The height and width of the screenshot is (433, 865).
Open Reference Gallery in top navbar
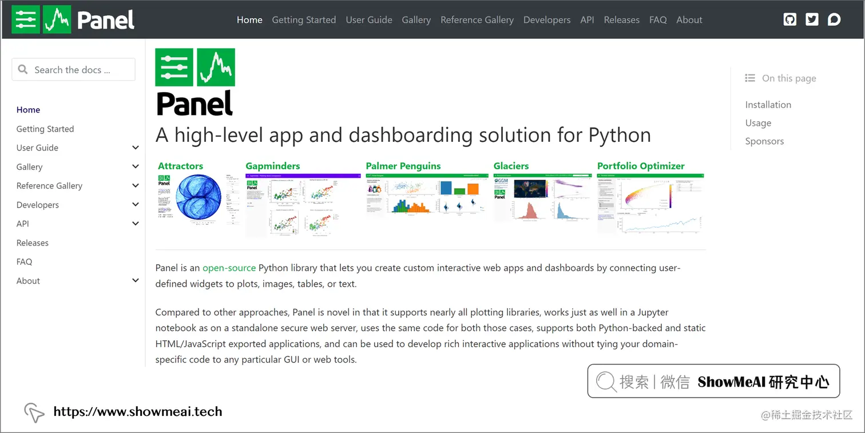coord(477,19)
